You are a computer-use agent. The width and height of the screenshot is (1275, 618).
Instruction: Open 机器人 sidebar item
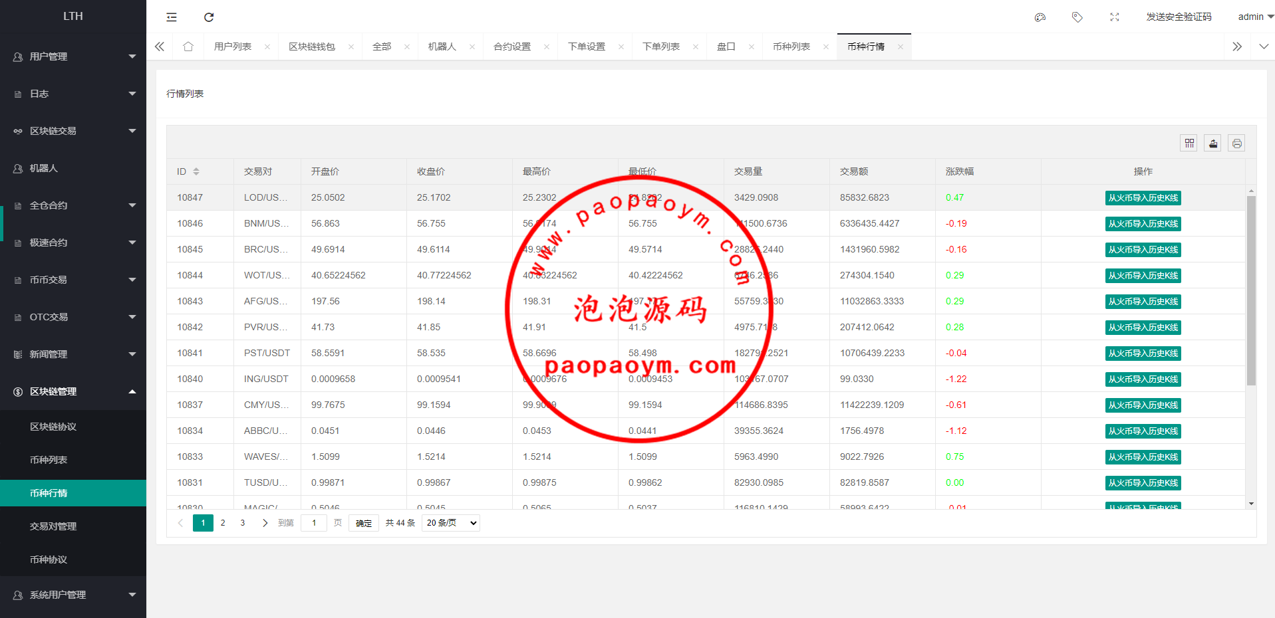coord(73,168)
